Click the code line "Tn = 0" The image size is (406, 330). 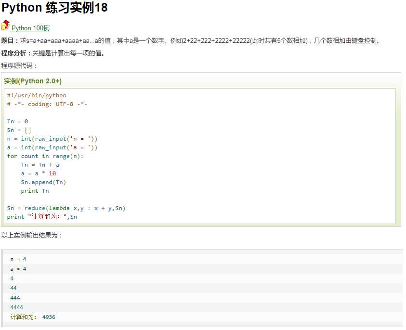17,121
